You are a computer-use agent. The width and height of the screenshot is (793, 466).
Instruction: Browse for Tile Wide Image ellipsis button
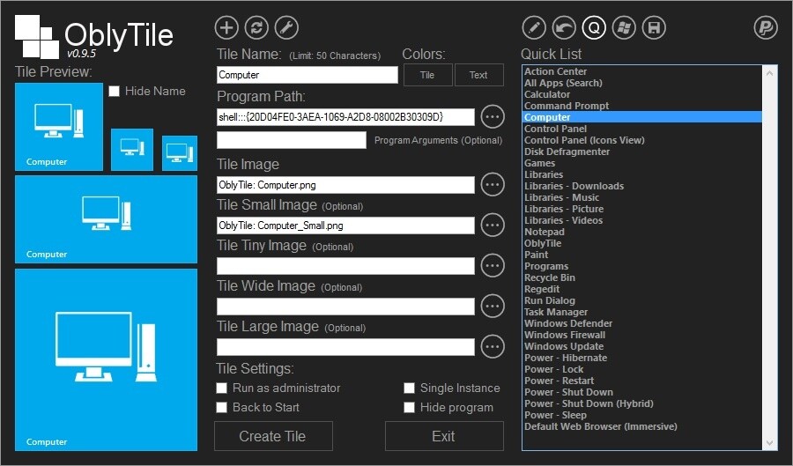pos(493,306)
